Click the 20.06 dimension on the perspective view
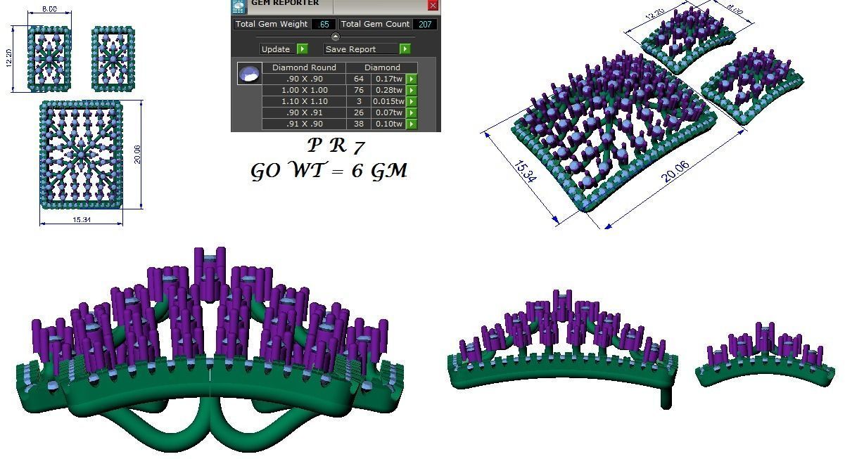 click(x=677, y=172)
